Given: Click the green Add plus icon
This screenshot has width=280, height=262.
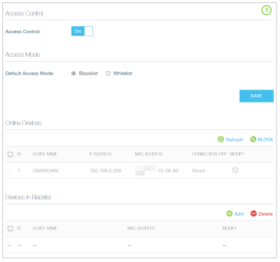Looking at the screenshot, I should (230, 213).
